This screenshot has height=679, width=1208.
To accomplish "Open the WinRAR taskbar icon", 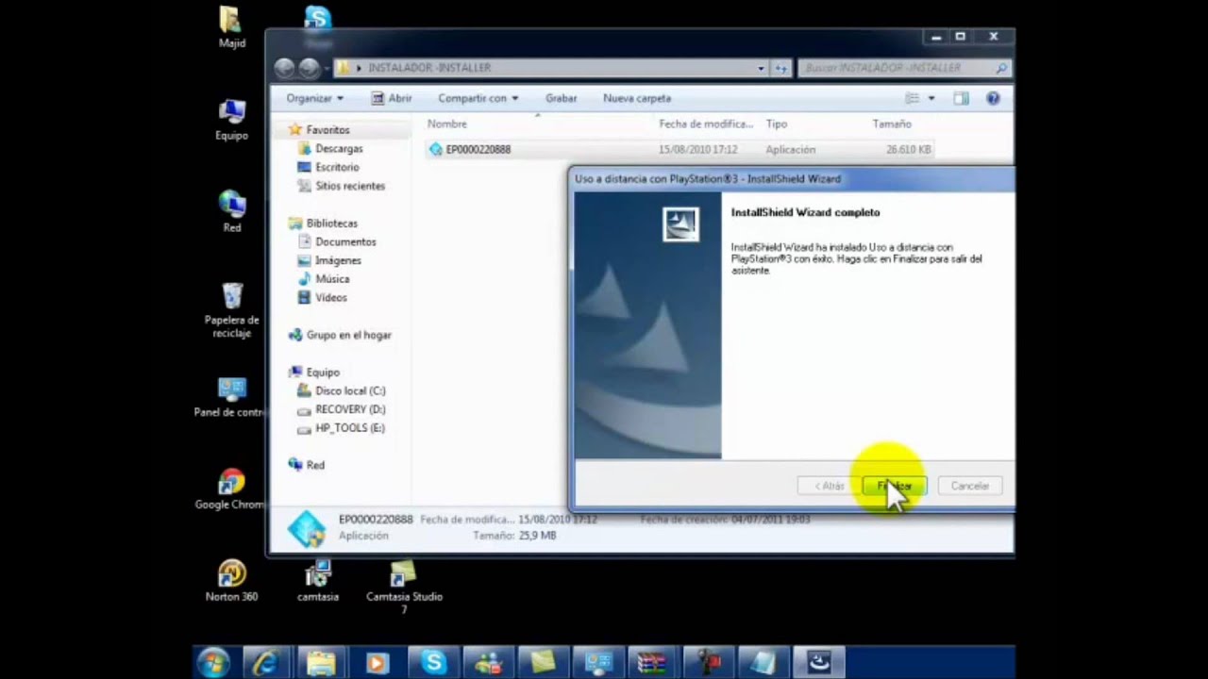I will (x=653, y=663).
